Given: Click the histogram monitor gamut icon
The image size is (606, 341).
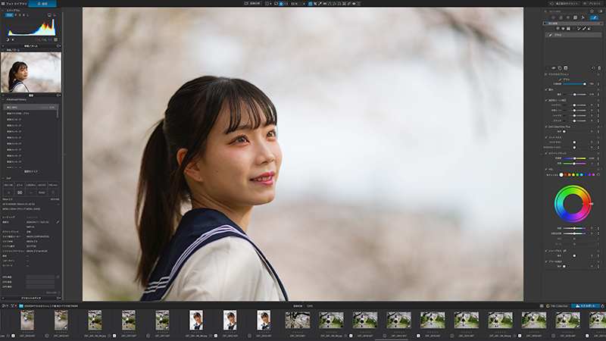Looking at the screenshot, I should click(x=49, y=15).
